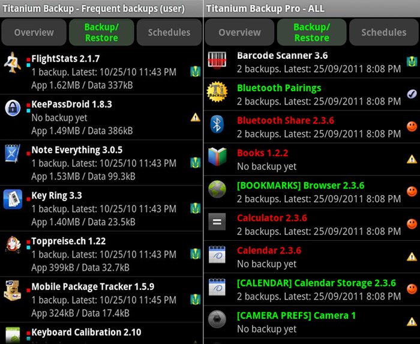The image size is (420, 344).
Task: Tap the Calendar 2.3.6 app icon
Action: click(217, 255)
